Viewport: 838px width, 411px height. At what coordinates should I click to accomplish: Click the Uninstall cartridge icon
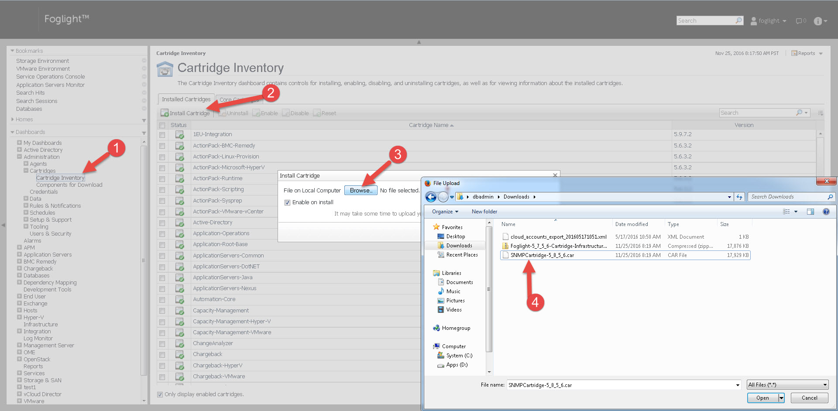pos(222,113)
